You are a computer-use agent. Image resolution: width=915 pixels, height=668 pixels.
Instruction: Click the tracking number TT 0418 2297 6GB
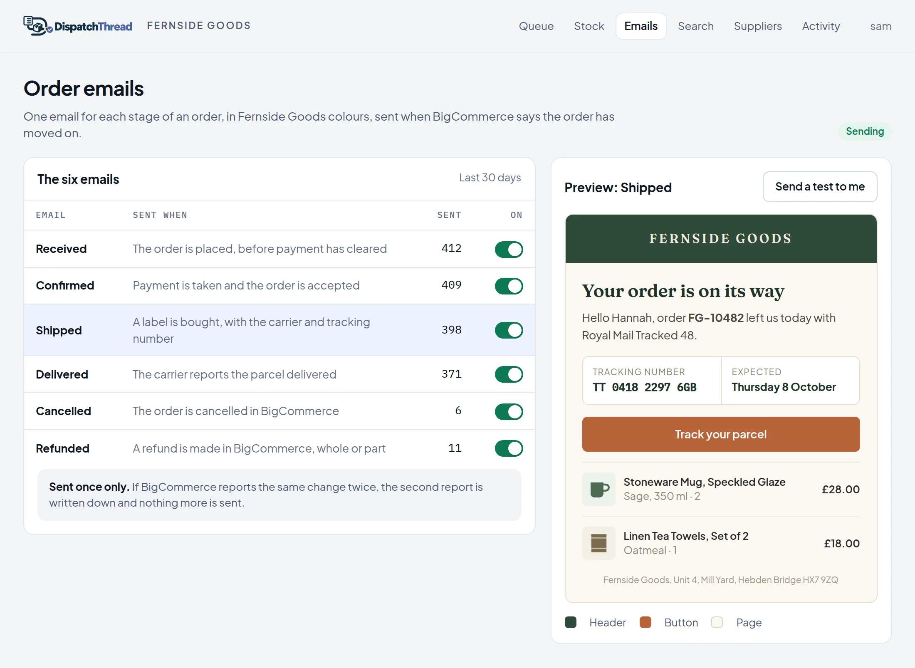click(x=644, y=387)
